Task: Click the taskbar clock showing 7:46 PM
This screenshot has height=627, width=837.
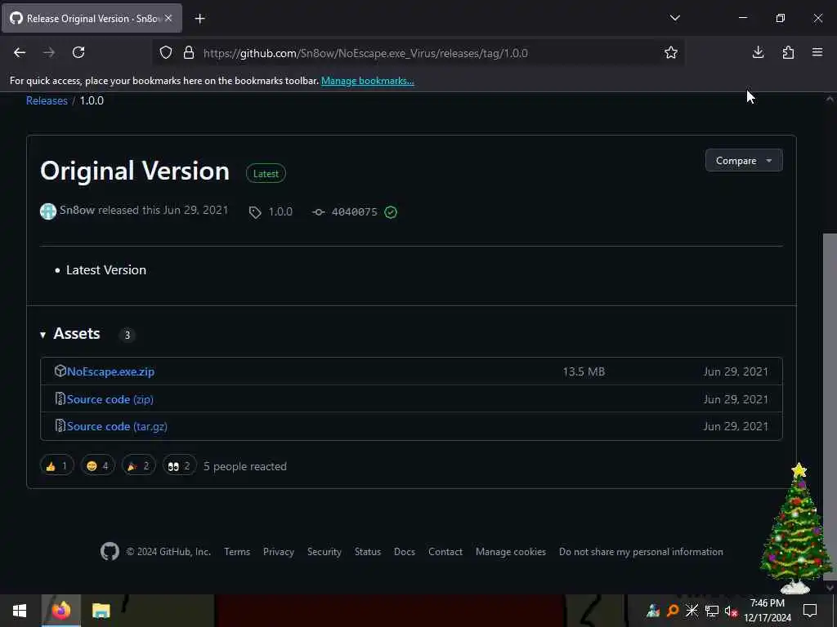Action: coord(768,611)
